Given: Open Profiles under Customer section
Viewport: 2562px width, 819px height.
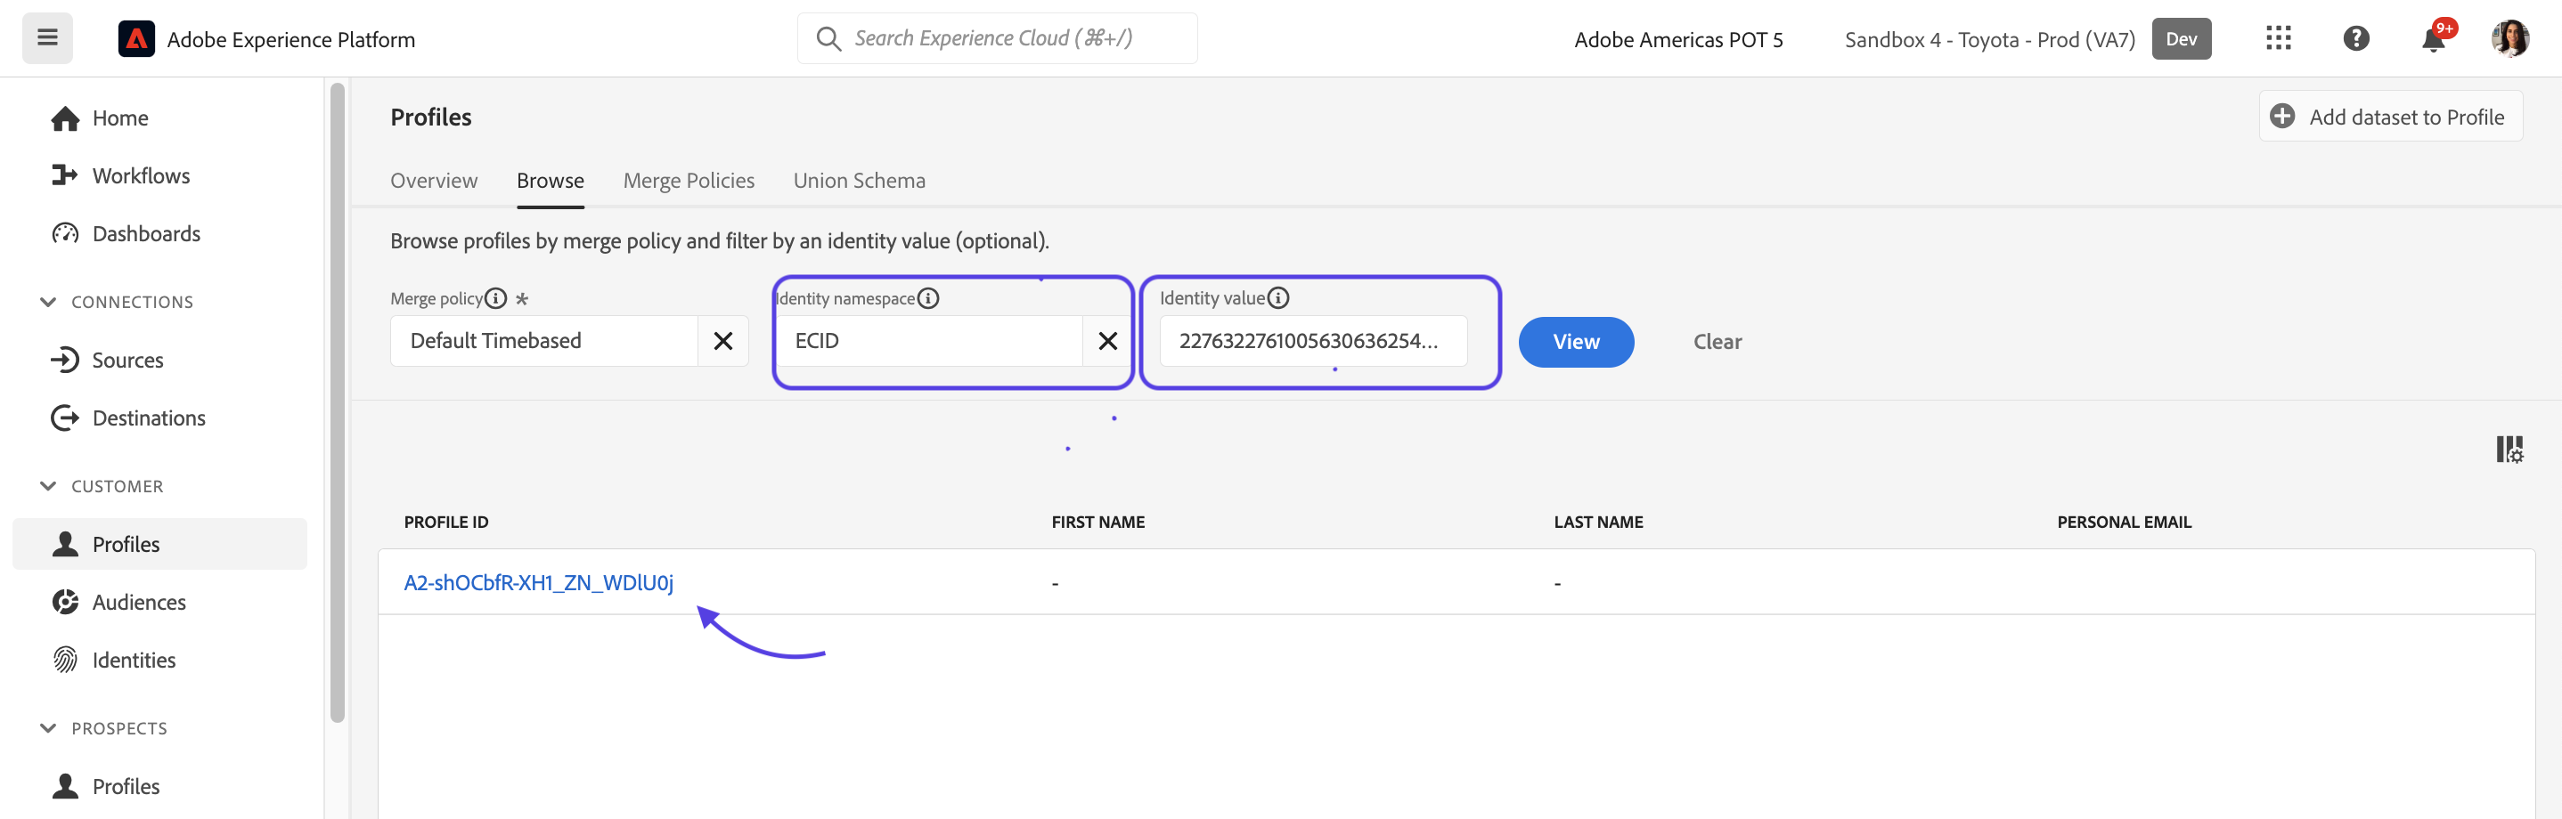Looking at the screenshot, I should [x=159, y=544].
